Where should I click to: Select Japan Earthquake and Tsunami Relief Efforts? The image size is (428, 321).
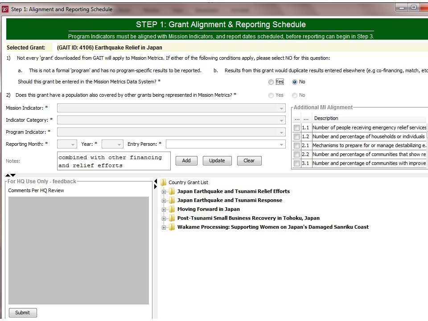pos(234,191)
